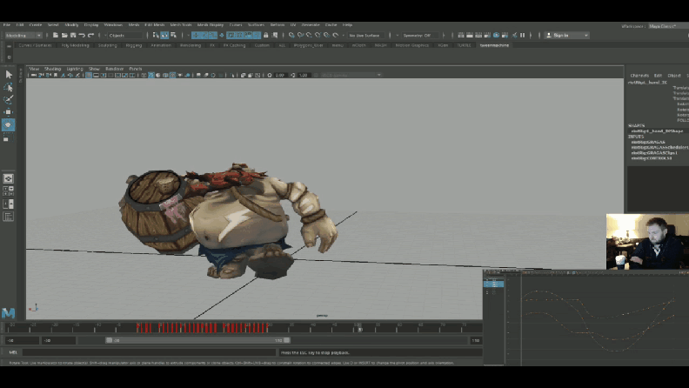
Task: Click the Undo arrow icon
Action: (82, 35)
